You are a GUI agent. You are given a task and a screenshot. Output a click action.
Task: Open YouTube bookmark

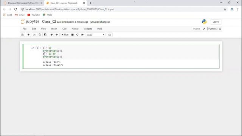[x=34, y=15]
